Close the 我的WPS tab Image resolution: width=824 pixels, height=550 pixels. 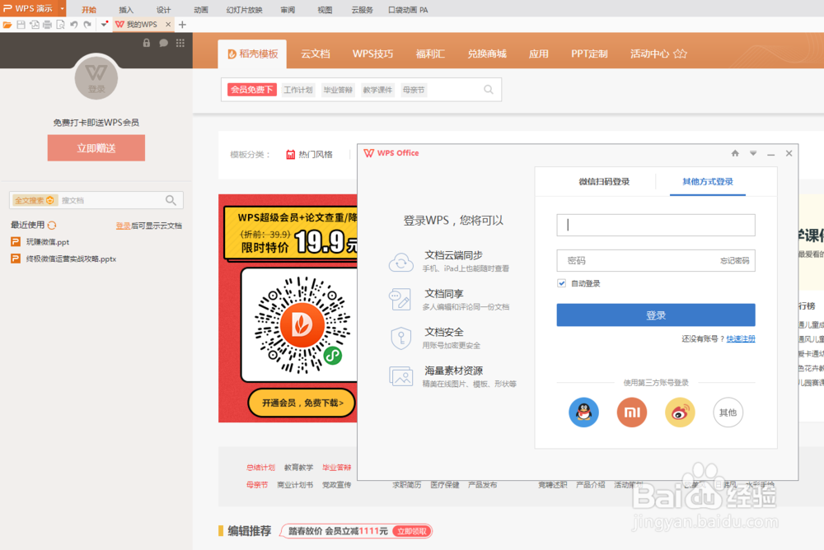(168, 24)
